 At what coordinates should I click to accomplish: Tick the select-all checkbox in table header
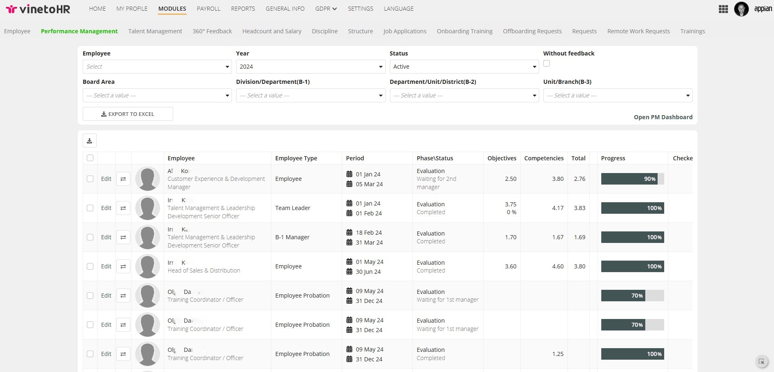(90, 158)
